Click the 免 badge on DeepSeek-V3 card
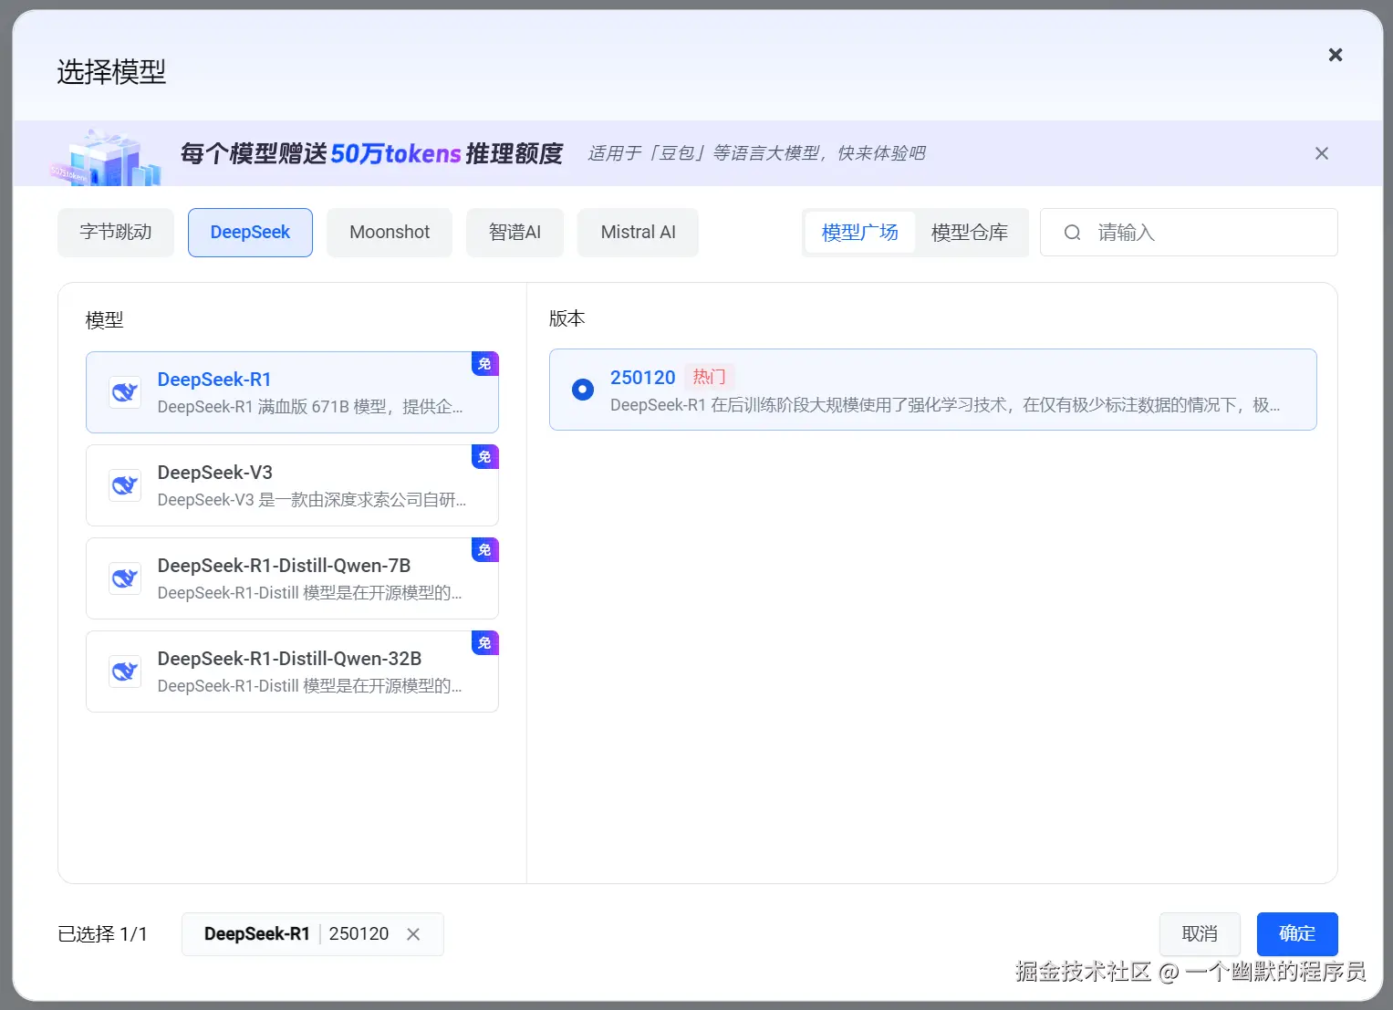This screenshot has width=1393, height=1010. coord(484,457)
